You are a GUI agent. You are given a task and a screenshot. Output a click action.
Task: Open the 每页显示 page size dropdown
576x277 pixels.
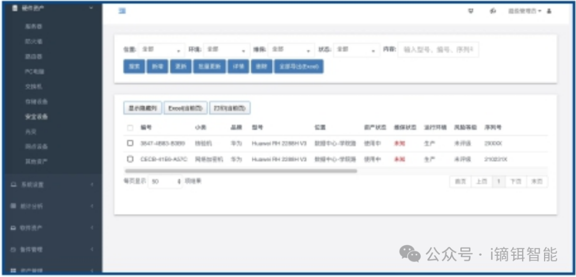(x=165, y=182)
